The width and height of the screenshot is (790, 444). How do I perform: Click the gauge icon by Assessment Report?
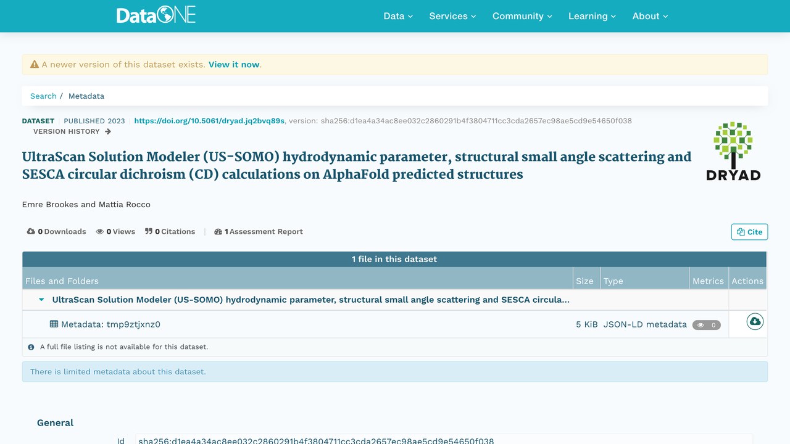218,232
